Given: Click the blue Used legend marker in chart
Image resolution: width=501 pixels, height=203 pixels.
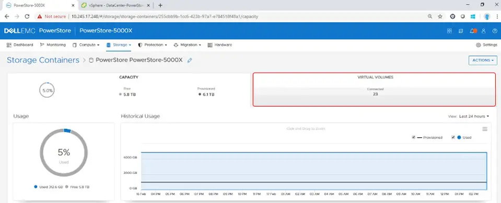Looking at the screenshot, I should pos(459,137).
